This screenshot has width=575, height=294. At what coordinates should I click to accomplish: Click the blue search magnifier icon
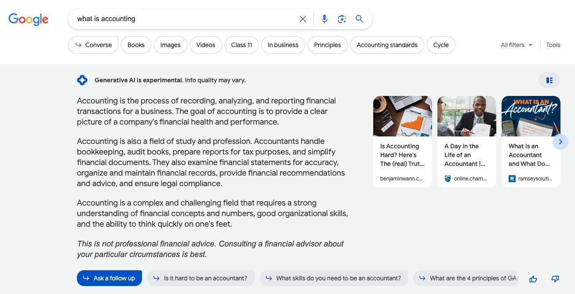tap(359, 19)
